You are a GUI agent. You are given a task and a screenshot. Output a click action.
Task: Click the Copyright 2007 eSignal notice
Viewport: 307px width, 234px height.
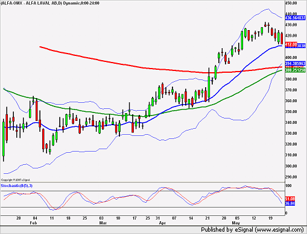(x=16, y=180)
